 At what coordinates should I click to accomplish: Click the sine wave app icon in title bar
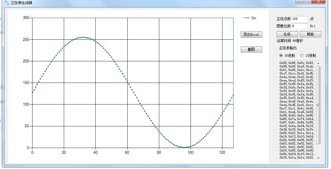tap(7, 3)
